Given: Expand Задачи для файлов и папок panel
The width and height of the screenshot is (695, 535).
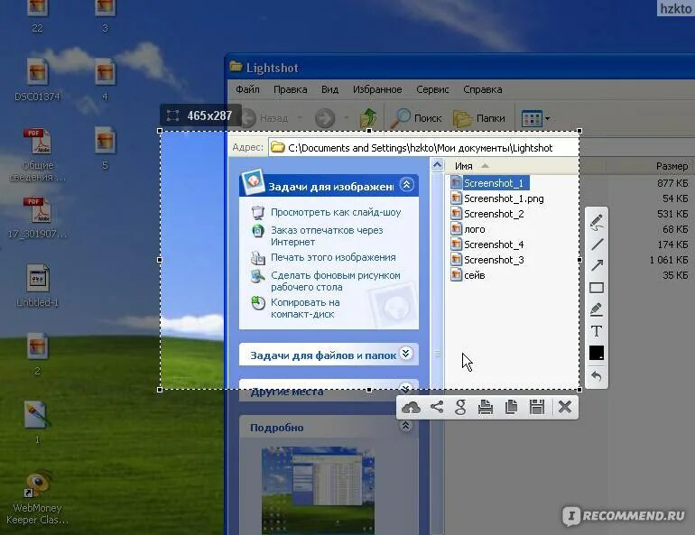Looking at the screenshot, I should (x=406, y=354).
